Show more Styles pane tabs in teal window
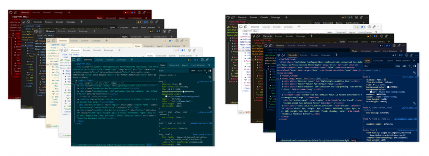The width and height of the screenshot is (429, 156). 209,65
